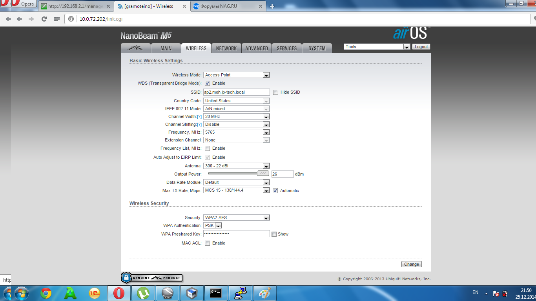Click the Channel Shifting help link
Screen dimensions: 536x301
point(199,124)
